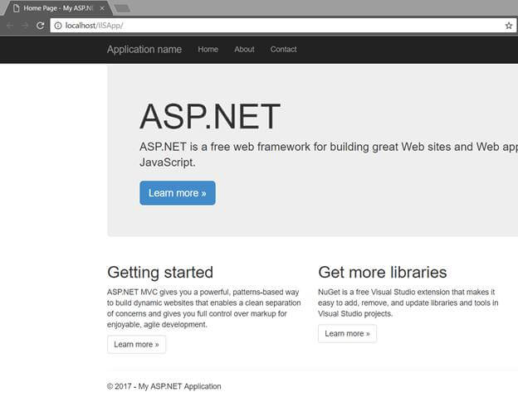
Task: Click the Application name brand link
Action: 144,50
